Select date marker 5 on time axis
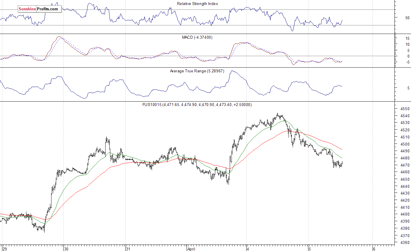The width and height of the screenshot is (411, 251). click(310, 249)
